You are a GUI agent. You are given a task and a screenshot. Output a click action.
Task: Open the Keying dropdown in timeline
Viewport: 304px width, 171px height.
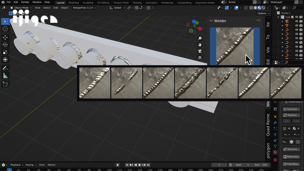point(31,165)
